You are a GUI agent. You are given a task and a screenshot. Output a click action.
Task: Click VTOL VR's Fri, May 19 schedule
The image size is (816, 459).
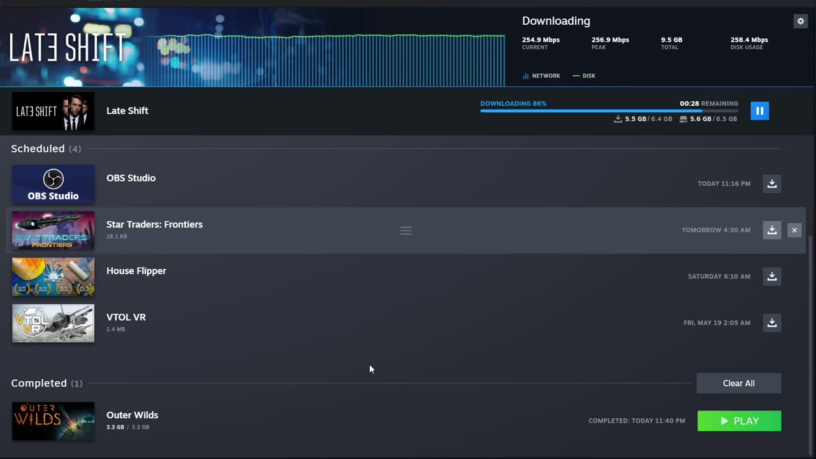717,323
